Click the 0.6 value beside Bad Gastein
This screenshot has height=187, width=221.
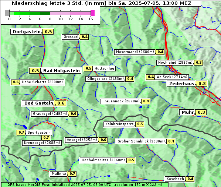click(61, 103)
